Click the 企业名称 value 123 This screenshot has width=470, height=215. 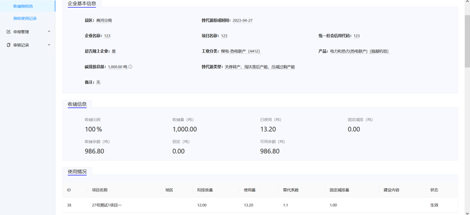click(108, 36)
